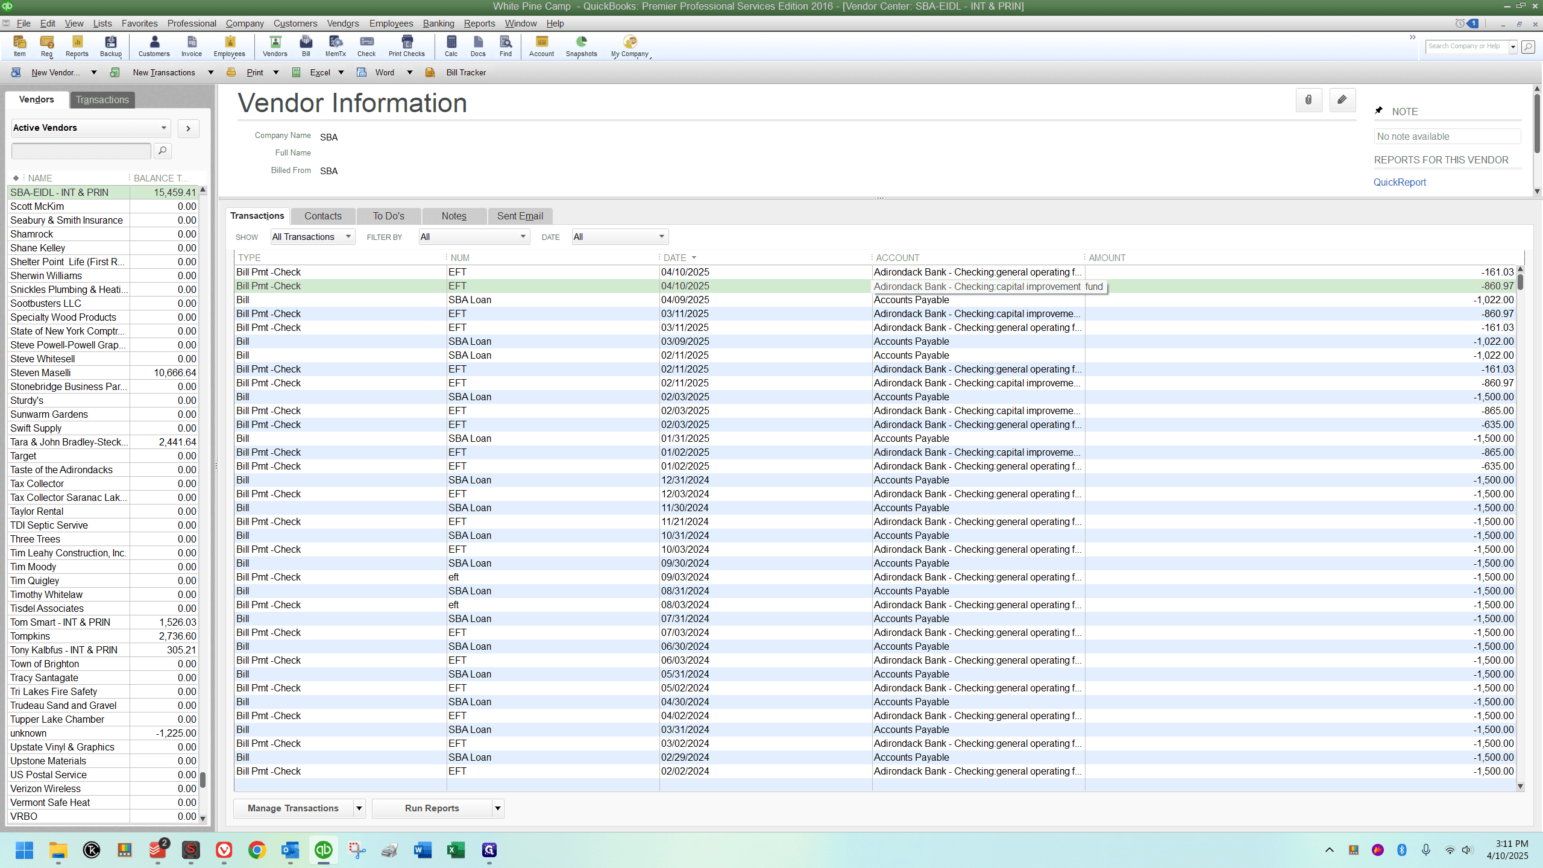Viewport: 1543px width, 868px height.
Task: Launch the Backup toolbar icon
Action: (111, 46)
